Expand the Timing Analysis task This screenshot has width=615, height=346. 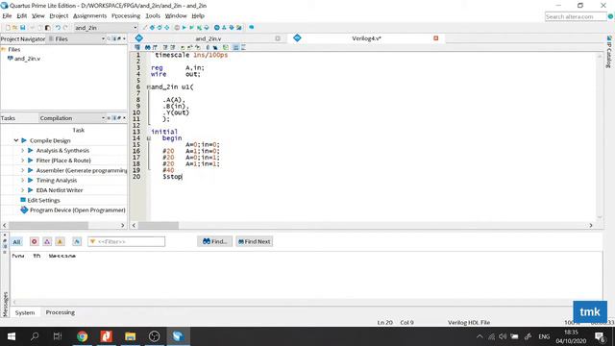[x=22, y=180]
